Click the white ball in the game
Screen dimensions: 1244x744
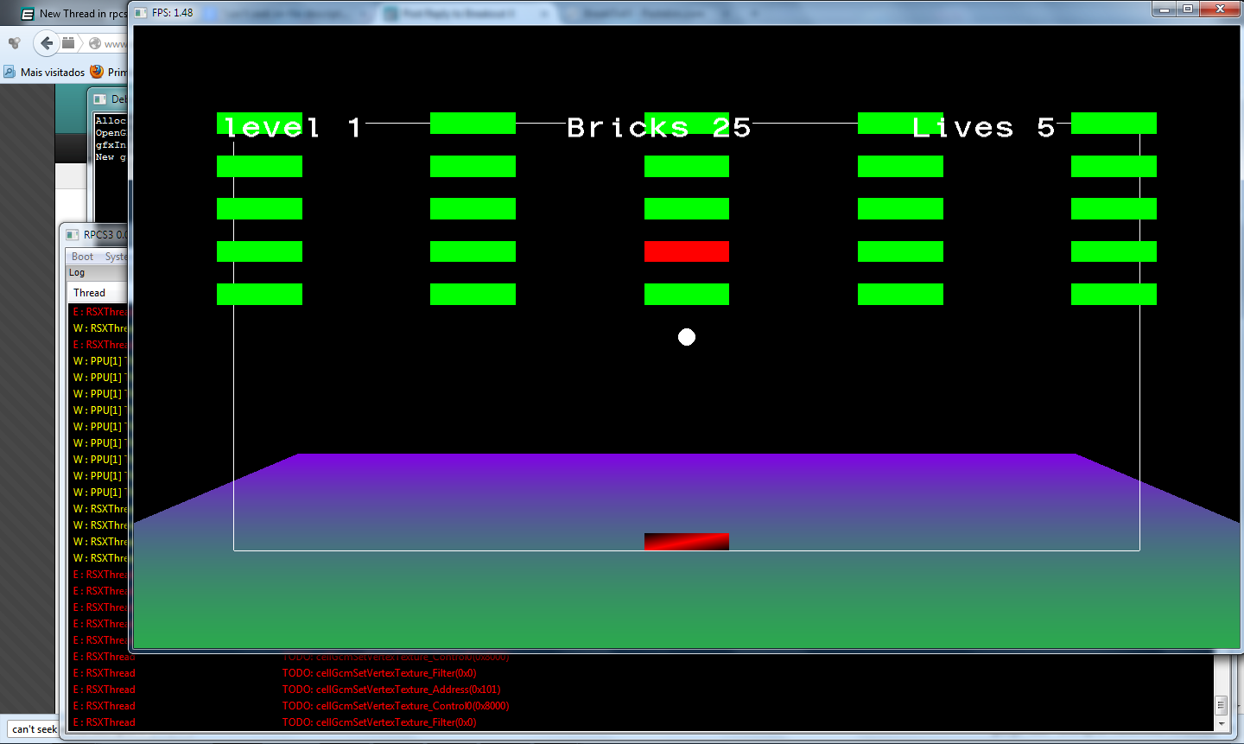click(x=687, y=337)
